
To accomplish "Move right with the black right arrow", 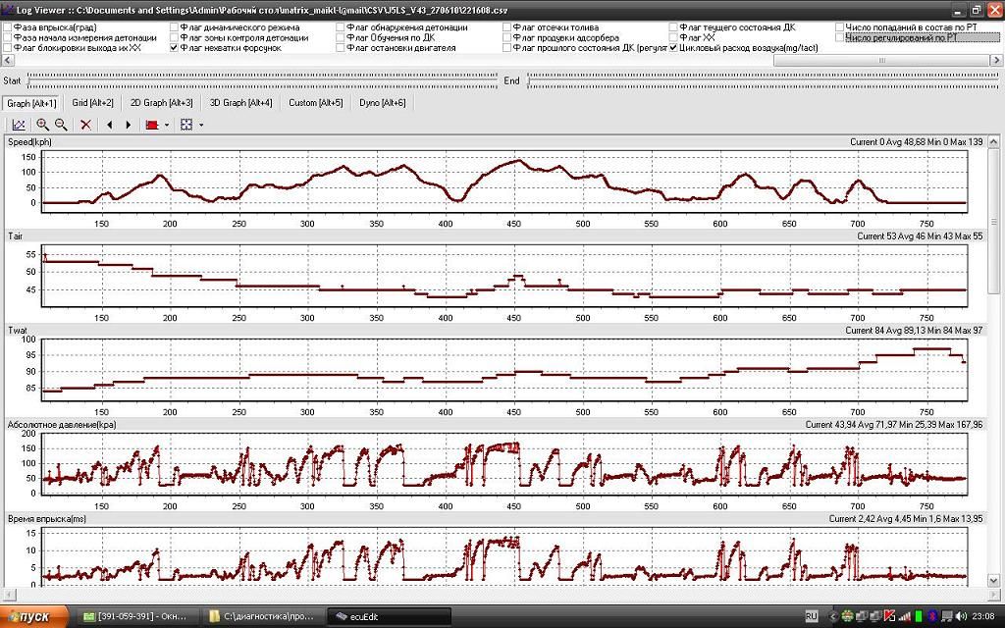I will pyautogui.click(x=129, y=125).
